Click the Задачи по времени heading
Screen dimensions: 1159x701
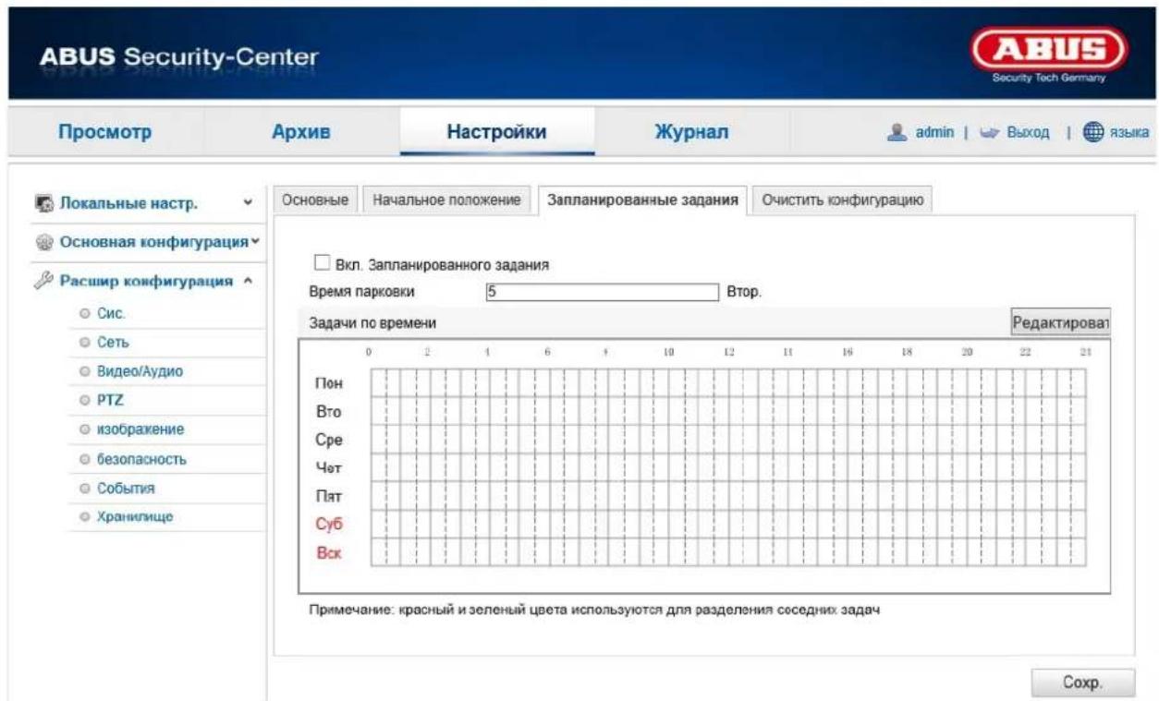[372, 323]
